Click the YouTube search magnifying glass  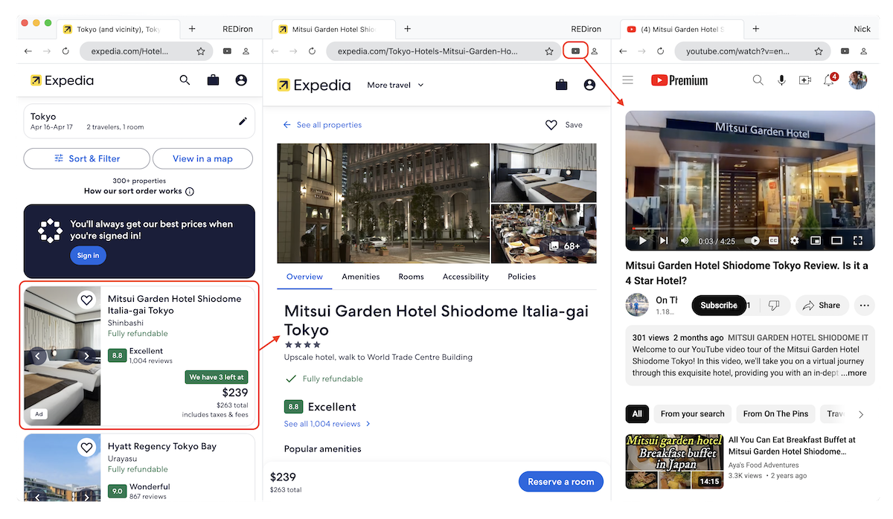coord(758,80)
